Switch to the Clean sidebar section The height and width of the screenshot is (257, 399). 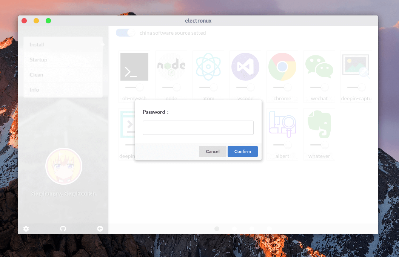coord(63,75)
